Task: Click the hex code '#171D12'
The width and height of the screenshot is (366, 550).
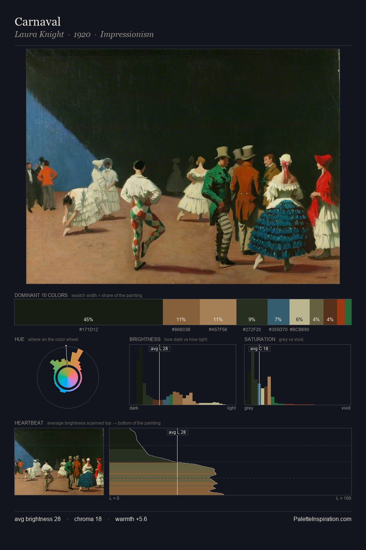Action: 89,329
